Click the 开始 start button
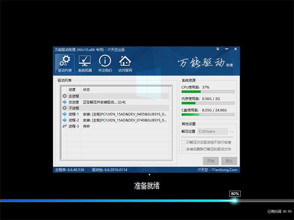 pos(211,161)
